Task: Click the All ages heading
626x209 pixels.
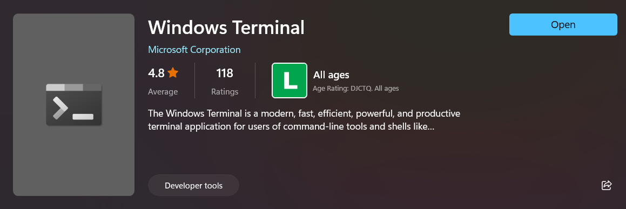Action: 331,75
